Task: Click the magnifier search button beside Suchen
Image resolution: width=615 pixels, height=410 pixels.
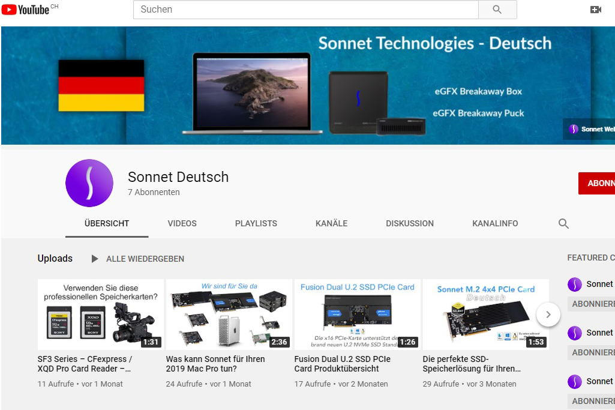Action: pos(497,10)
